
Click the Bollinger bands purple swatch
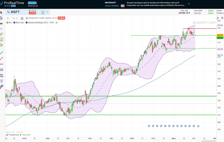(27, 22)
